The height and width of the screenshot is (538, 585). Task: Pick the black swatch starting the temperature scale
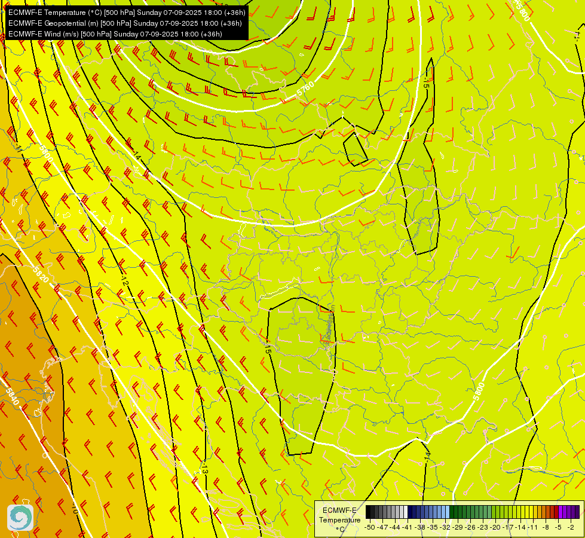[368, 512]
